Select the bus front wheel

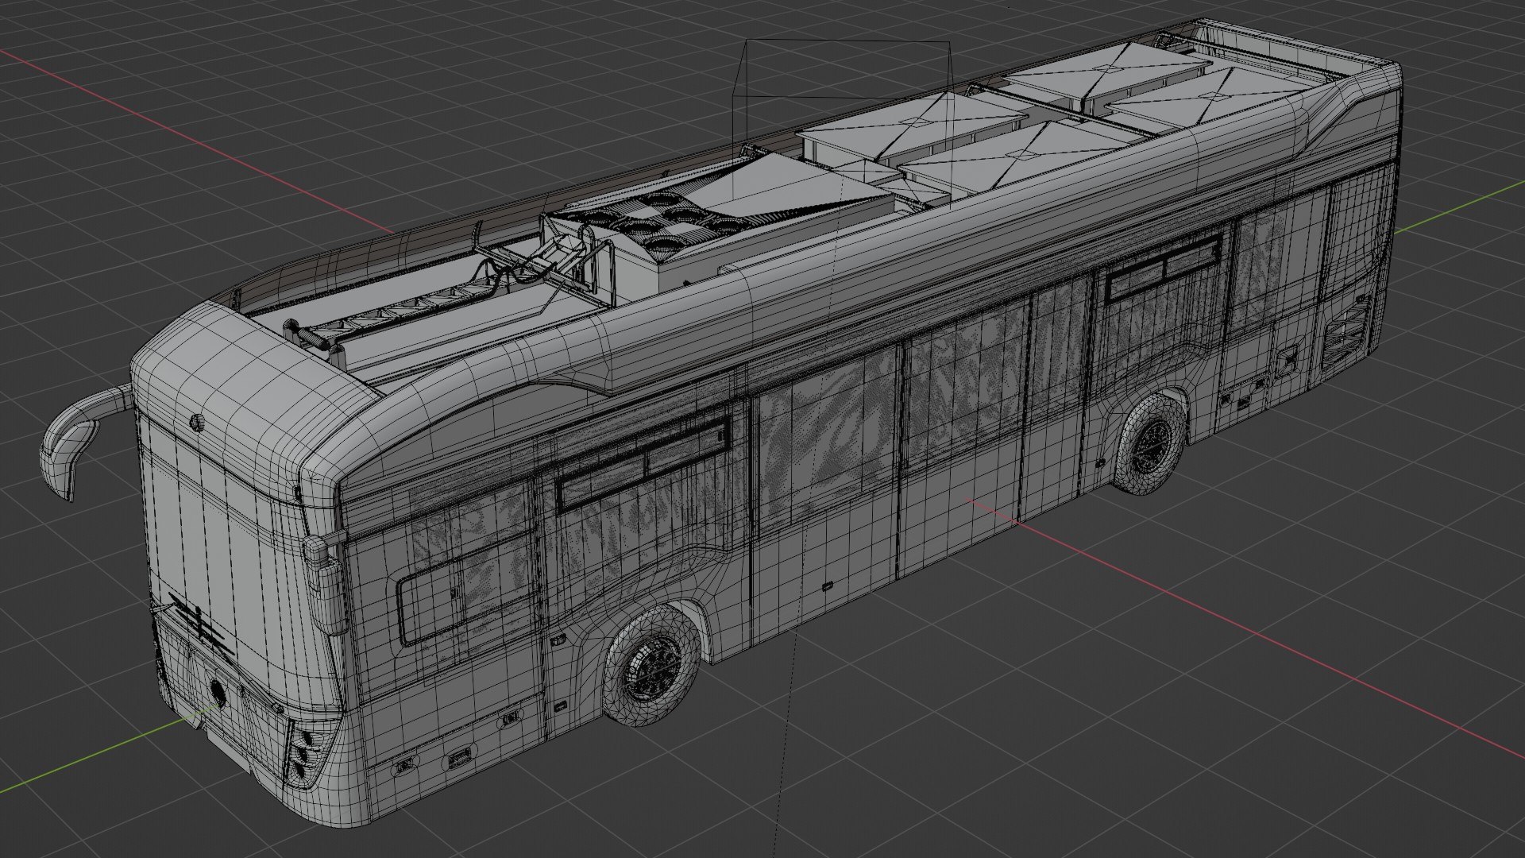[652, 667]
